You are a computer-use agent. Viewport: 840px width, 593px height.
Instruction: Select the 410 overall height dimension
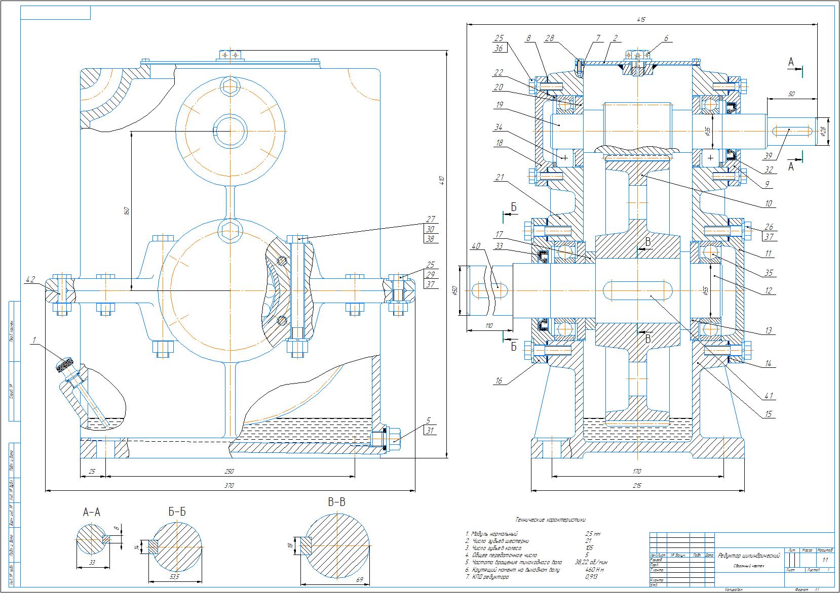[441, 180]
